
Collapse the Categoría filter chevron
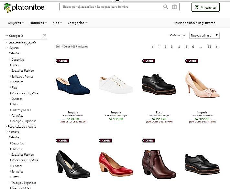6,36
